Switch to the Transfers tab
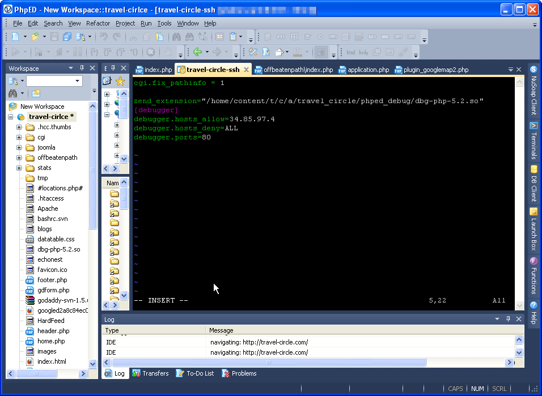 tap(155, 373)
